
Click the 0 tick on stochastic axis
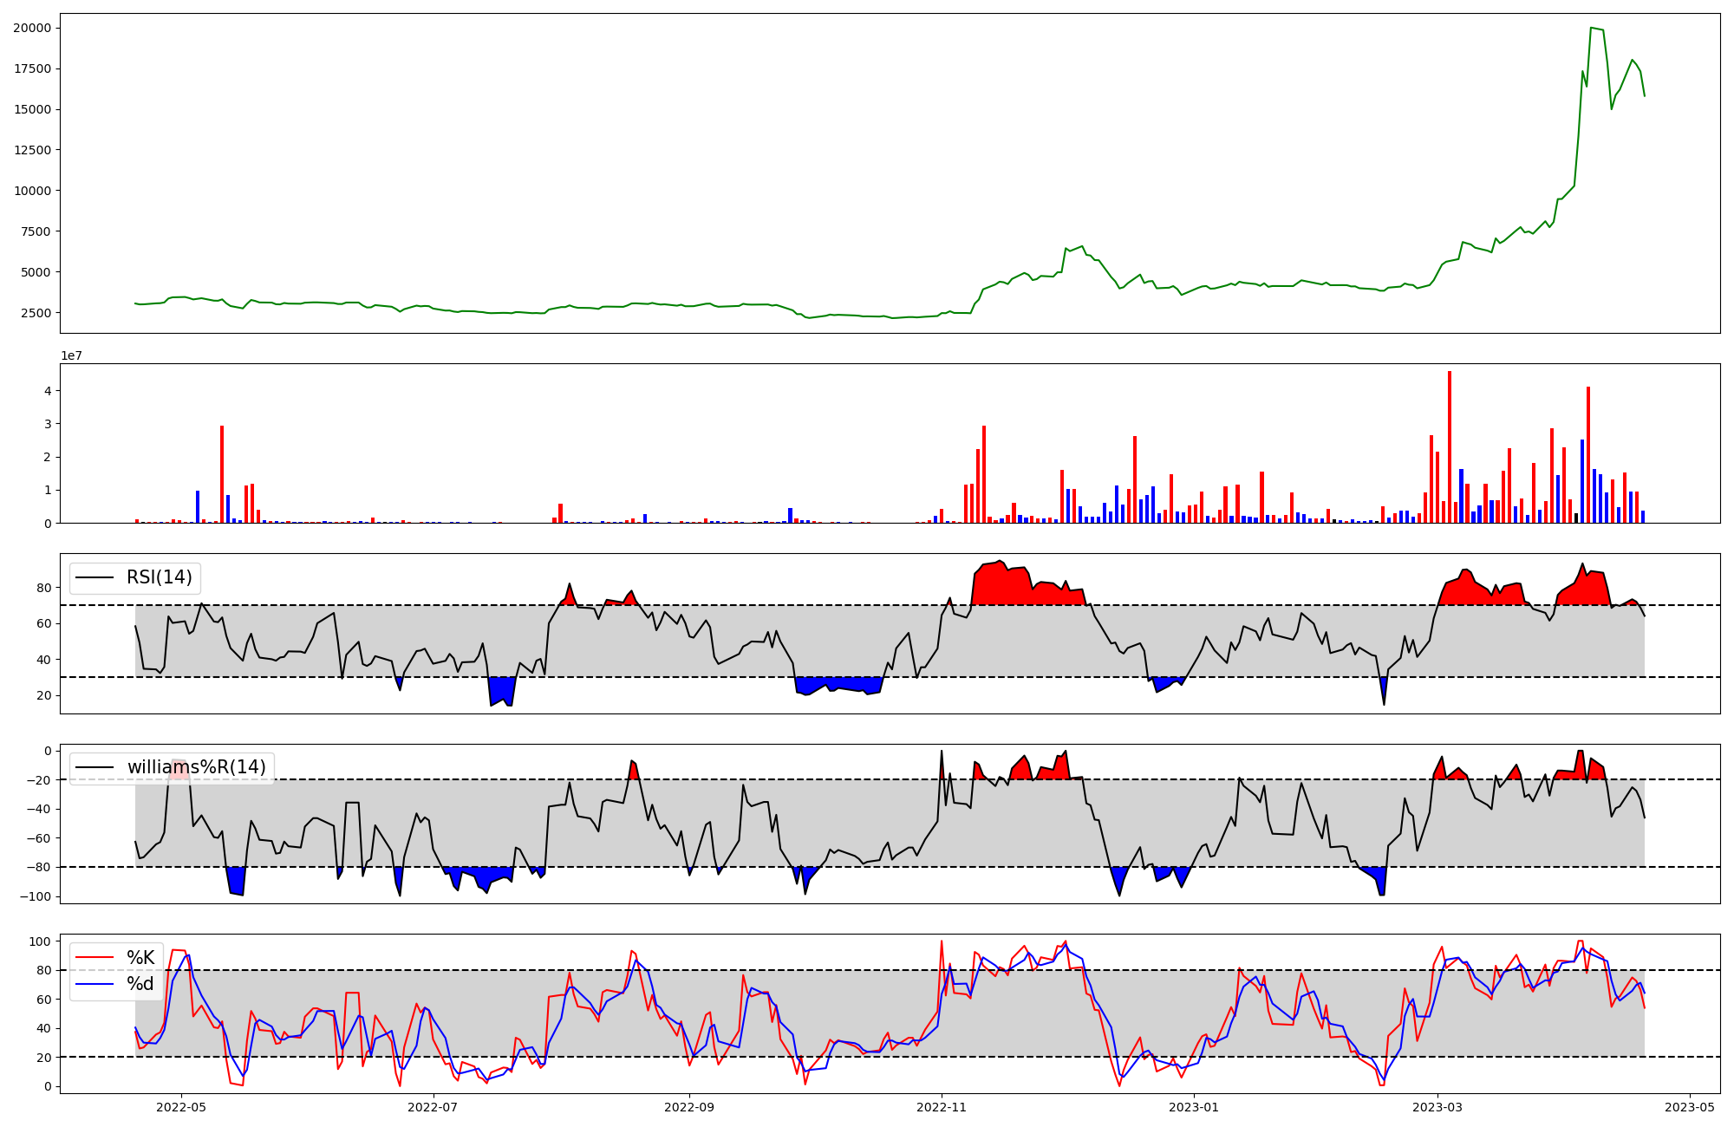click(x=48, y=1086)
